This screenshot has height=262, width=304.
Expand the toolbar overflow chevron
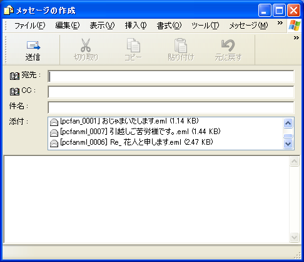pyautogui.click(x=296, y=38)
